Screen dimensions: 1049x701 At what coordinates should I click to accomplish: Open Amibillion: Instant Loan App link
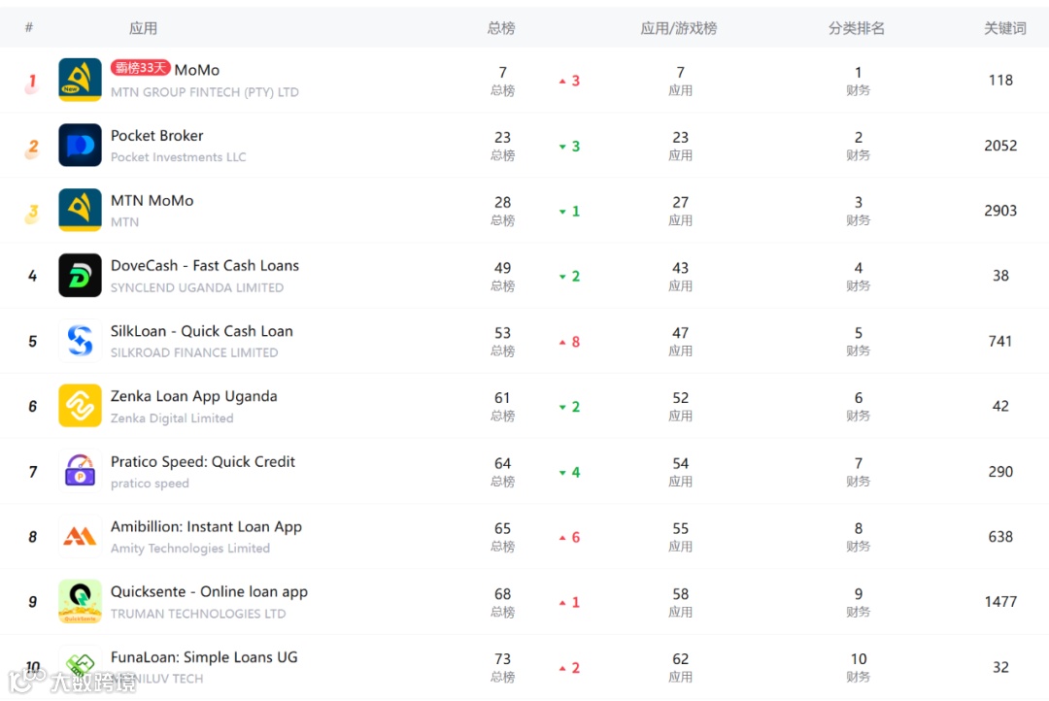[206, 526]
